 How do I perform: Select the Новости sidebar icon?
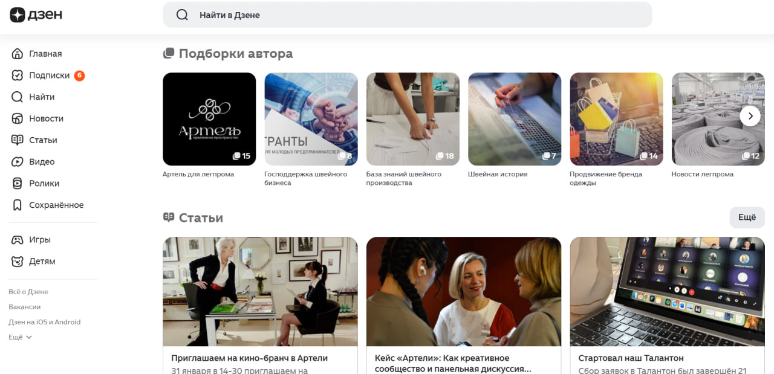click(18, 118)
